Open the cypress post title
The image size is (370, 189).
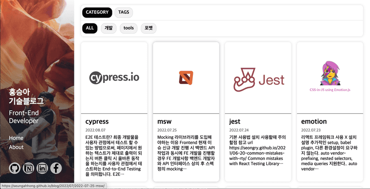97,122
